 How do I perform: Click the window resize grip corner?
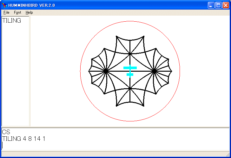228,155
